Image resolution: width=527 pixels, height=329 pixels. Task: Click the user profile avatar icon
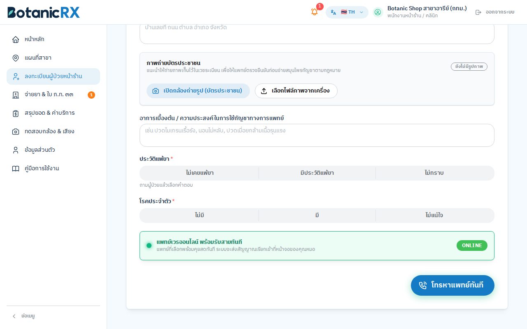(378, 12)
